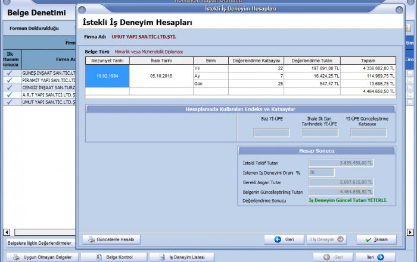Viewport: 417px width, 262px height.
Task: Toggle the checkmark for PİRAMİT YAPI row
Action: tap(10, 80)
